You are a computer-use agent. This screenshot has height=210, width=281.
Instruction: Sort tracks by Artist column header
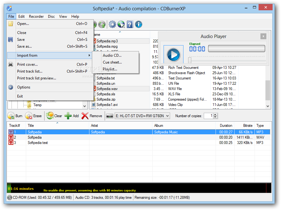[121, 126]
